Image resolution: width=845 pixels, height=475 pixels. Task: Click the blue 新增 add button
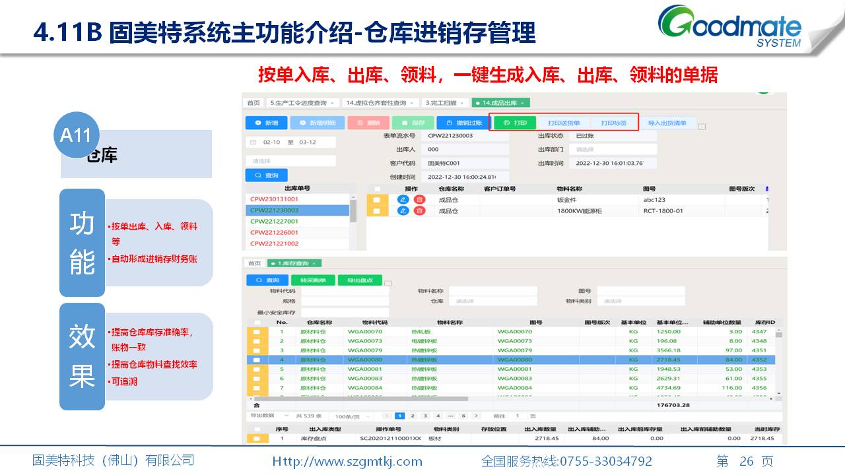click(x=266, y=123)
